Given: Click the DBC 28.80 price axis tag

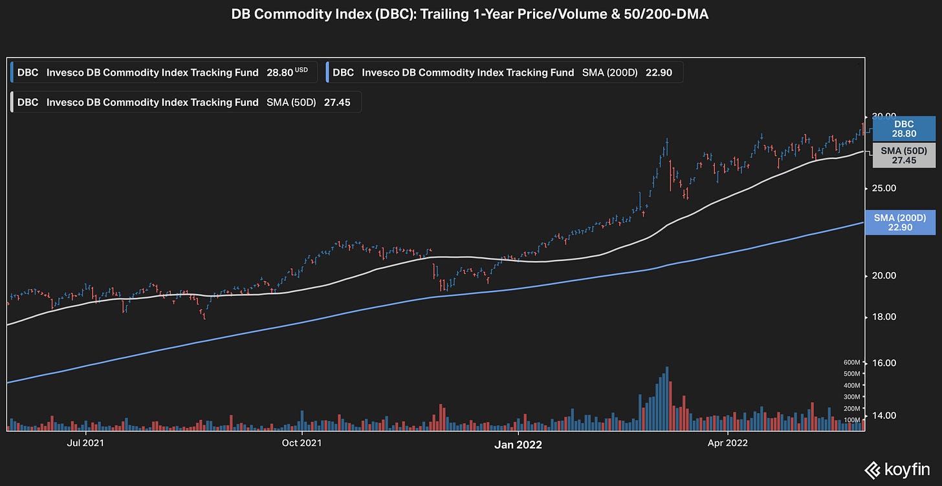Looking at the screenshot, I should click(904, 129).
